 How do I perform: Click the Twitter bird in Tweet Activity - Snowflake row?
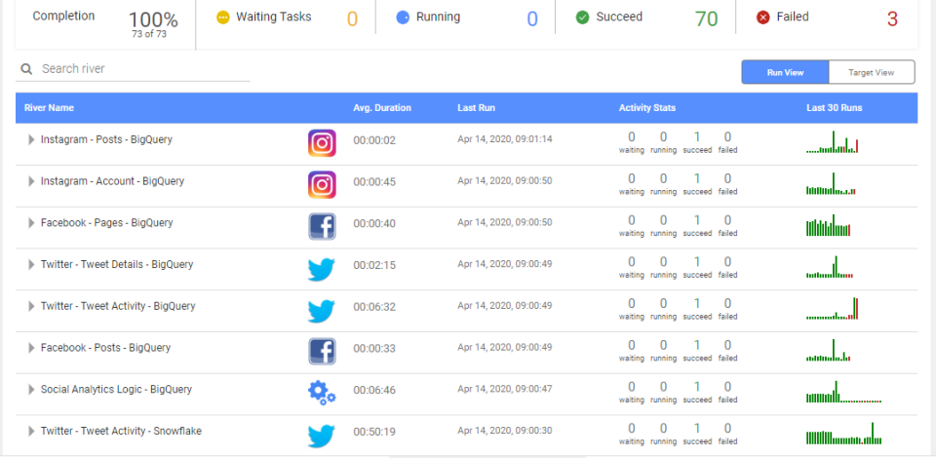click(x=321, y=436)
